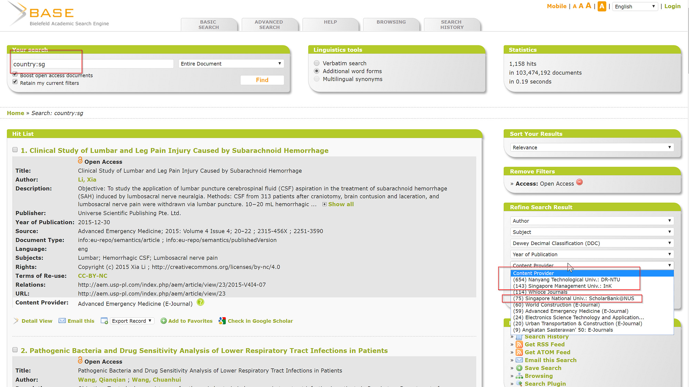
Task: Click the Get ATOM Feed icon
Action: click(519, 352)
